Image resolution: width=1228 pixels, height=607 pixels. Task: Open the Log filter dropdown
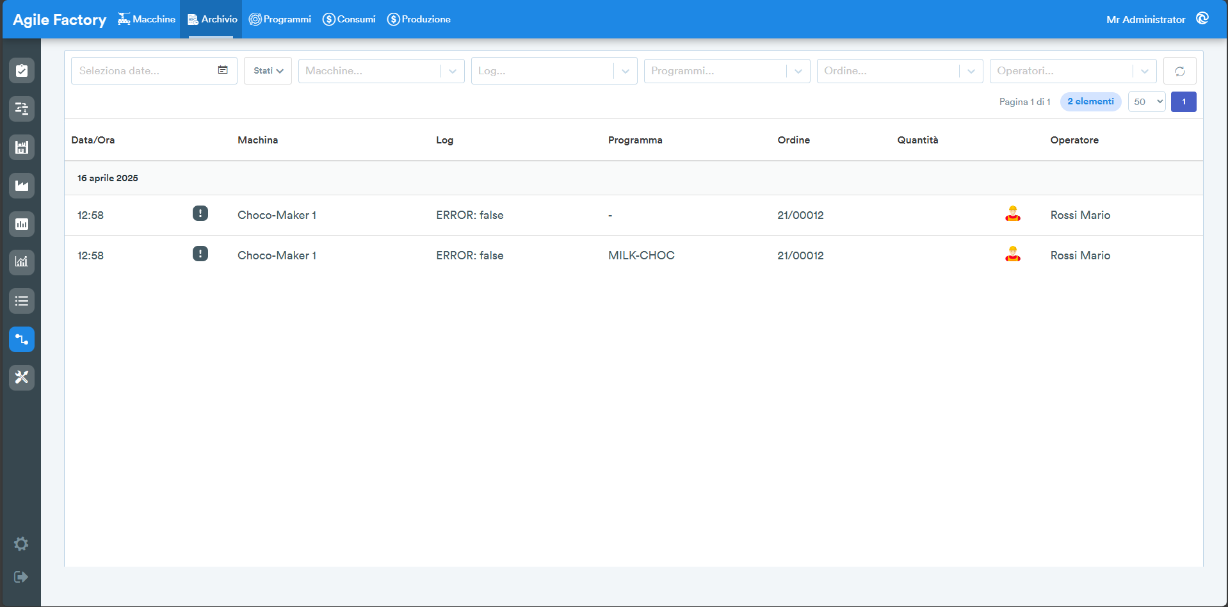554,71
